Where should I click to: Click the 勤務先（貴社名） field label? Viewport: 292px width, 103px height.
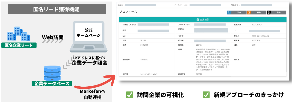click(129, 24)
